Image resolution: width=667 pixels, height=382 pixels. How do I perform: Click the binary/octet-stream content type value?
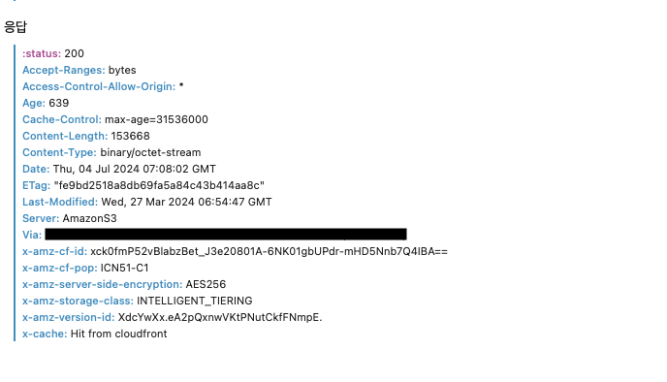point(150,153)
